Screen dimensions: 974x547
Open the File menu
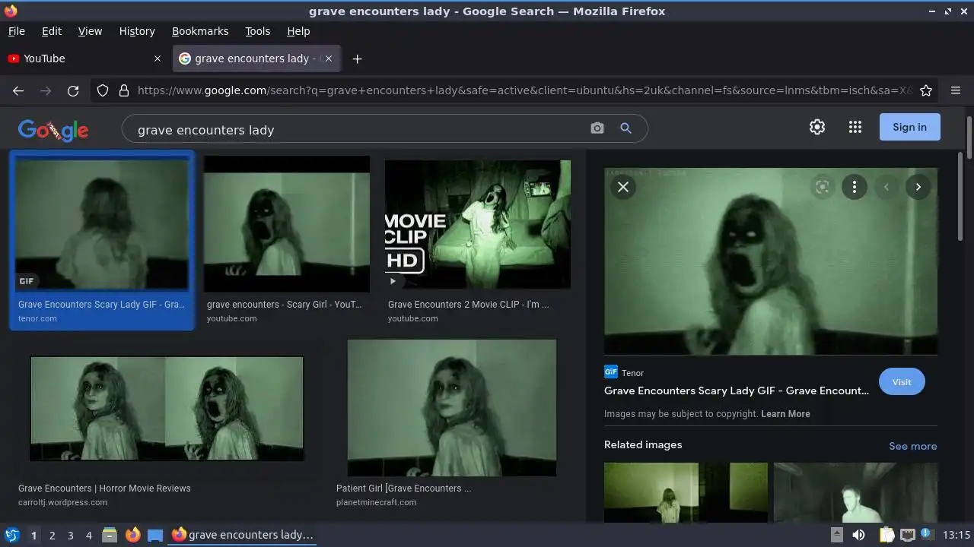pyautogui.click(x=16, y=31)
